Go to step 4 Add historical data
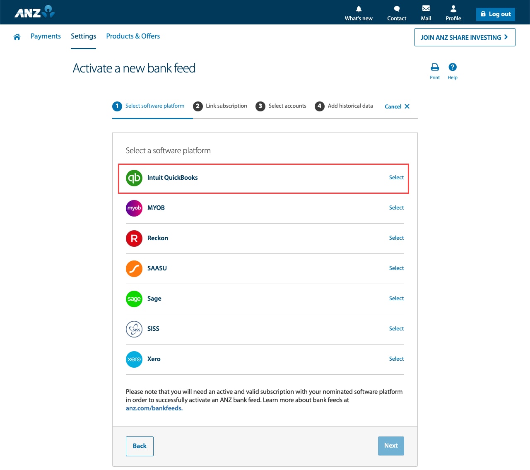This screenshot has width=530, height=470. coord(344,106)
